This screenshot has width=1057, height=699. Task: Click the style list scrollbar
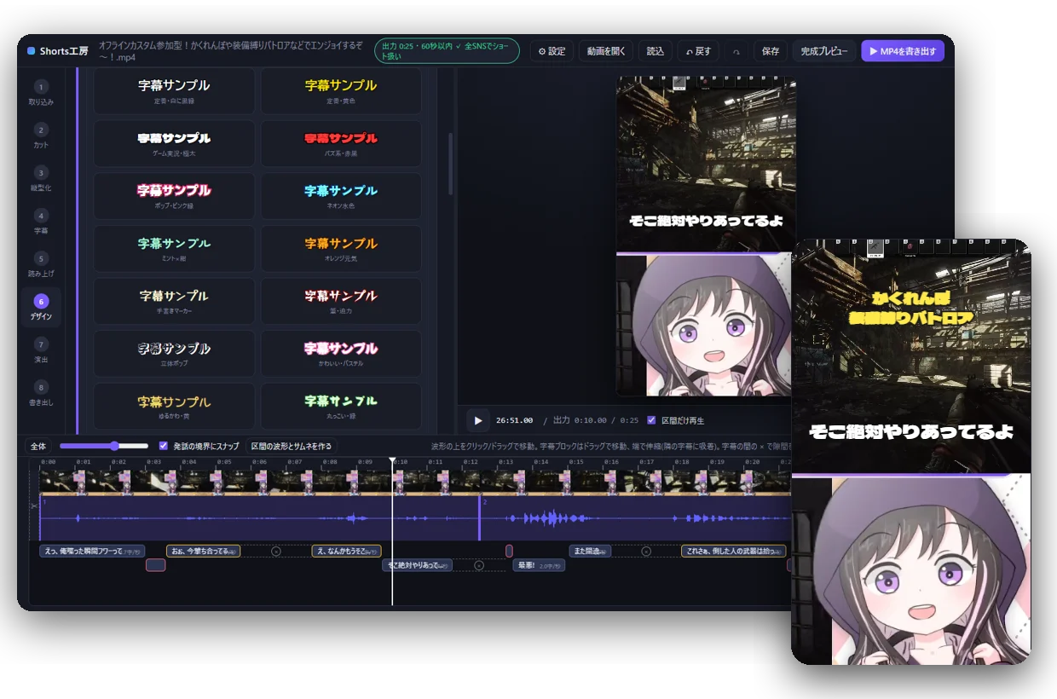(450, 164)
